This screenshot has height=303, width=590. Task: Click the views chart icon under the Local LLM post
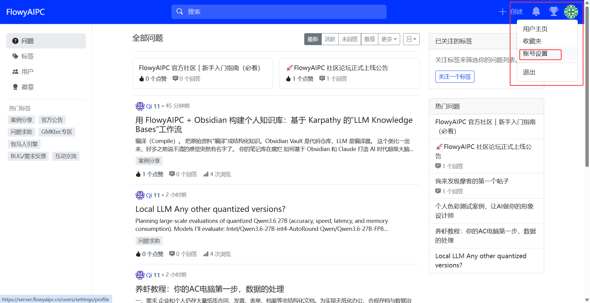206,254
